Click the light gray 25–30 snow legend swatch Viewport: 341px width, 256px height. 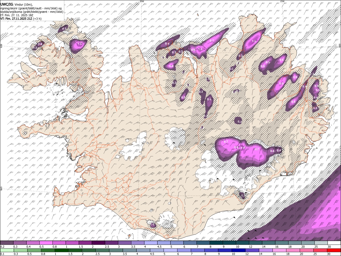click(321, 243)
